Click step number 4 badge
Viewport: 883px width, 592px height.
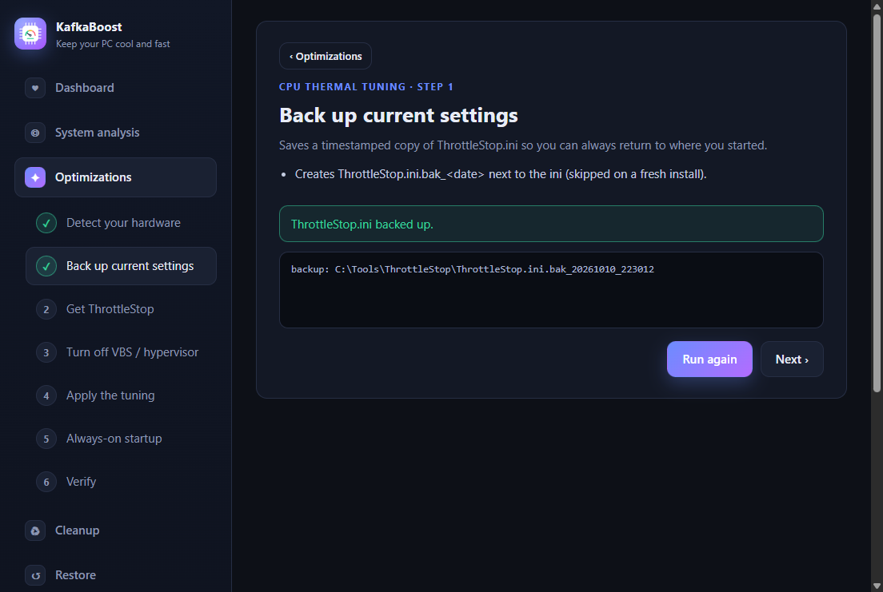tap(46, 395)
